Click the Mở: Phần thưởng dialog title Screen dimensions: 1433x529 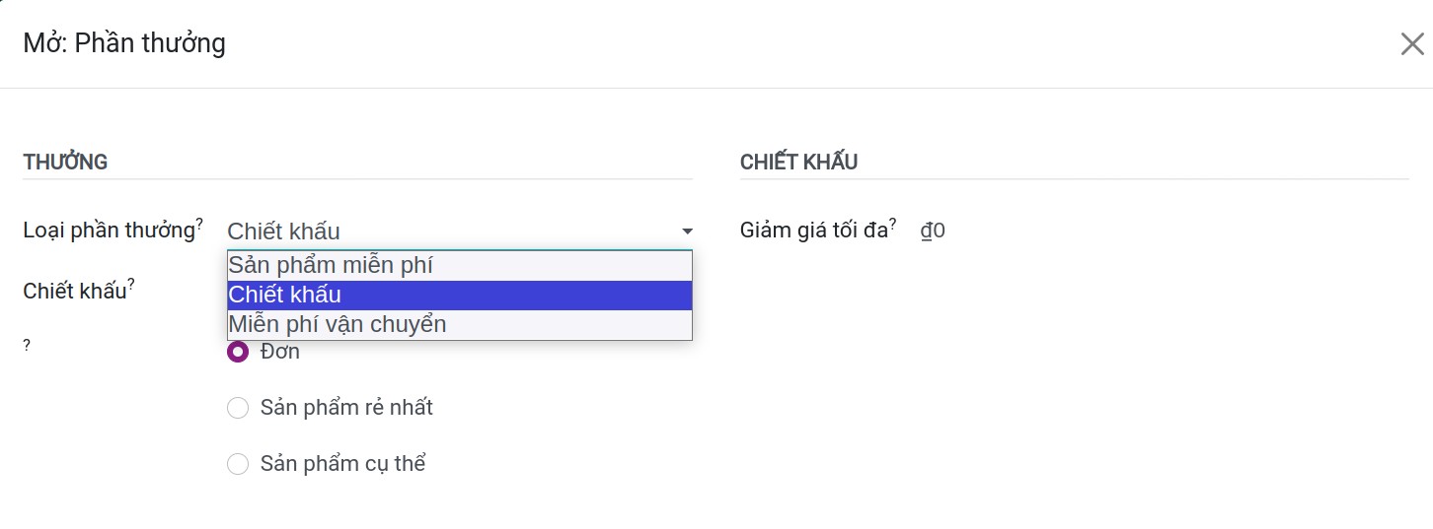click(x=124, y=43)
